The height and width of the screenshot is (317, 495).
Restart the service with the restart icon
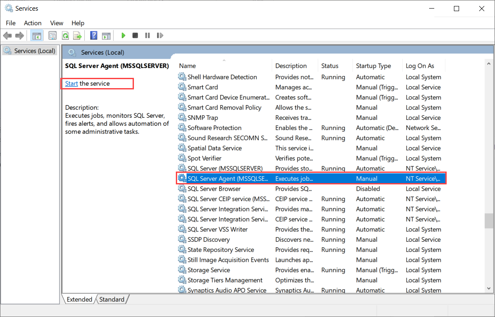coord(160,35)
